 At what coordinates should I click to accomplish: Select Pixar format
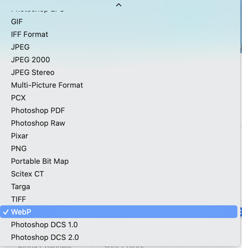click(x=20, y=136)
